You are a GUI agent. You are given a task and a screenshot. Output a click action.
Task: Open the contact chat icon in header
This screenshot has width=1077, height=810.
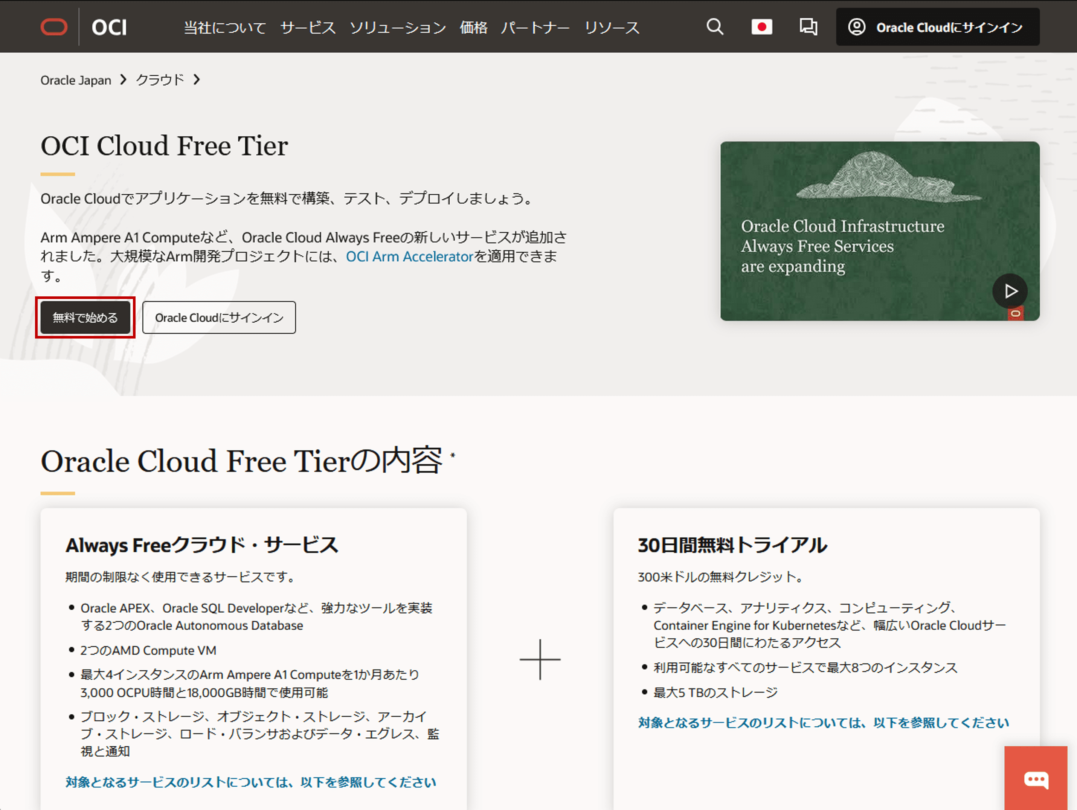[x=808, y=27]
